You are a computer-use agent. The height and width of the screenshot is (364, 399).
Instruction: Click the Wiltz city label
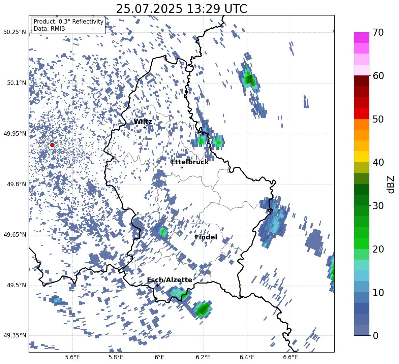point(143,122)
